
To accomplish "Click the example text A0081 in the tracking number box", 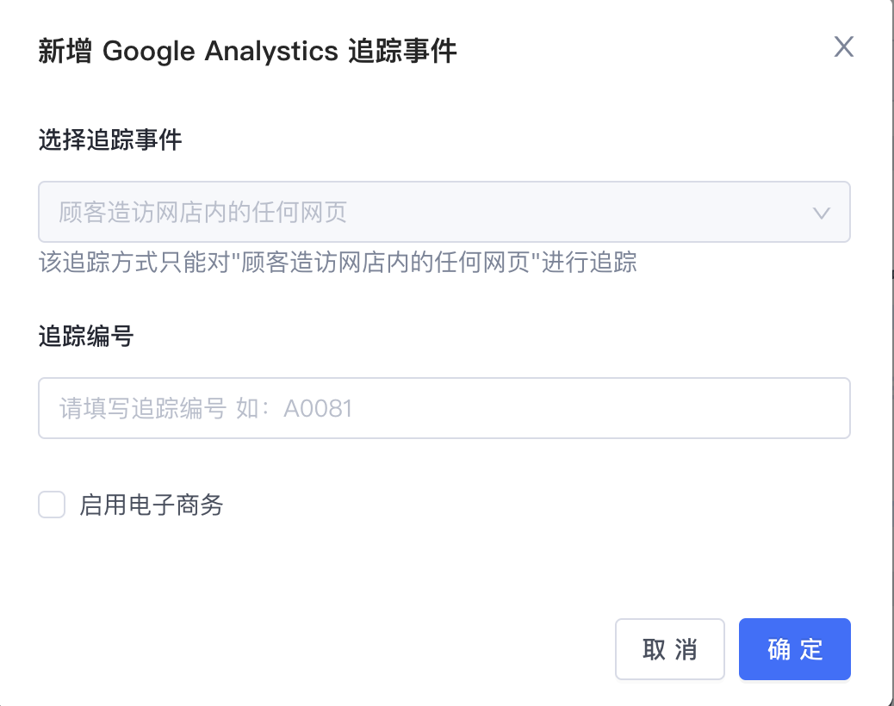I will [x=319, y=408].
